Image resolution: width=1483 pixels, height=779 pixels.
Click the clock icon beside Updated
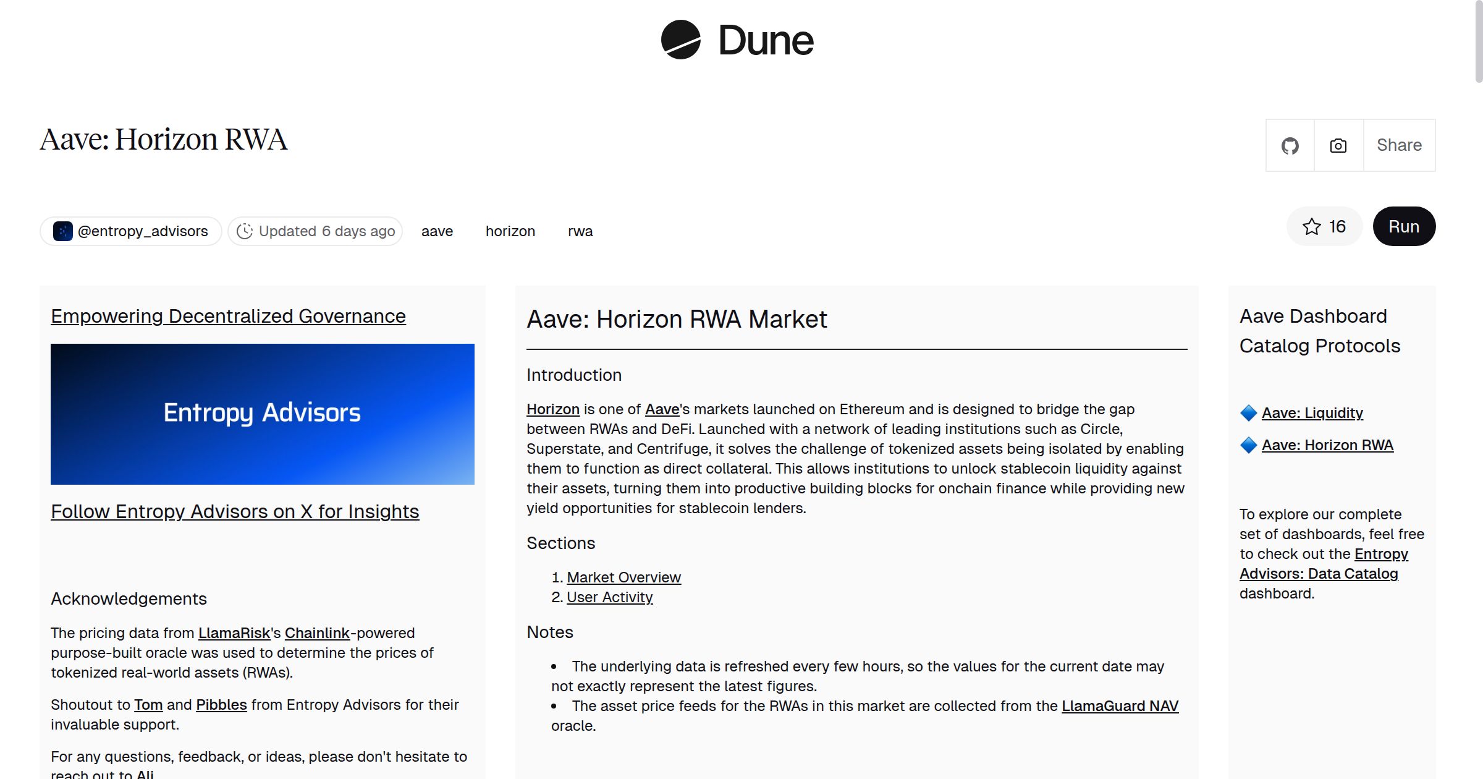click(245, 231)
